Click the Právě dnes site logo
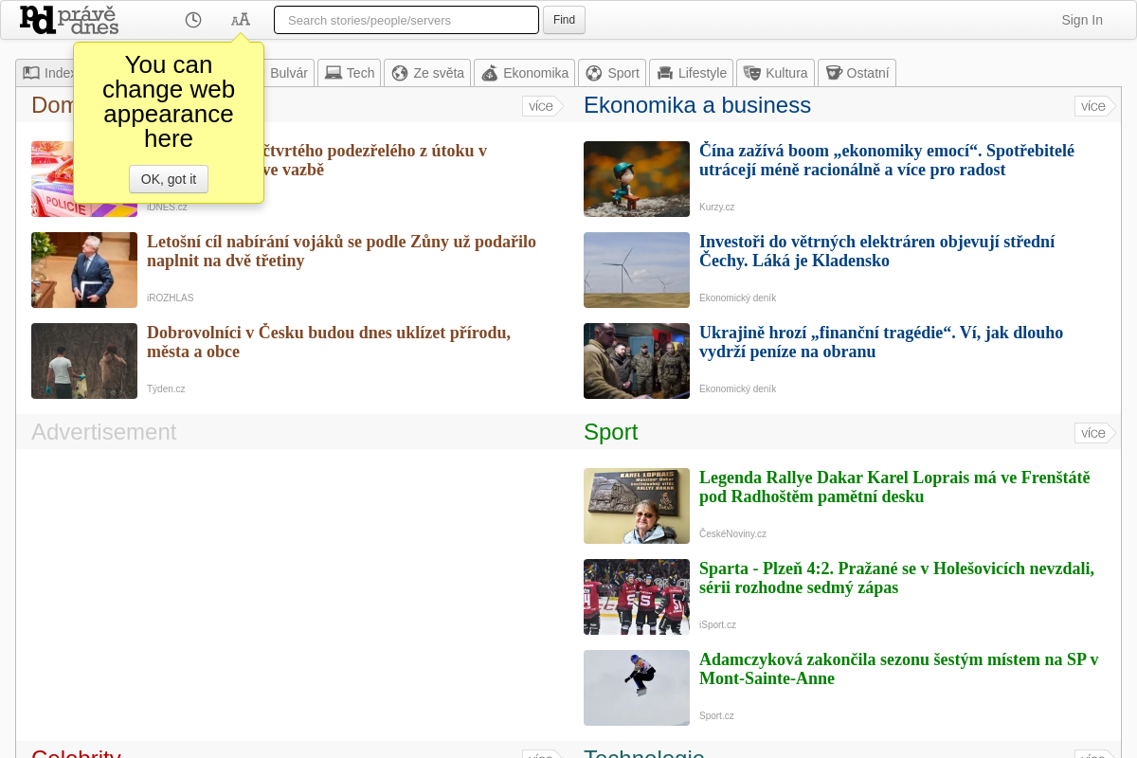This screenshot has width=1137, height=758. coord(68,20)
